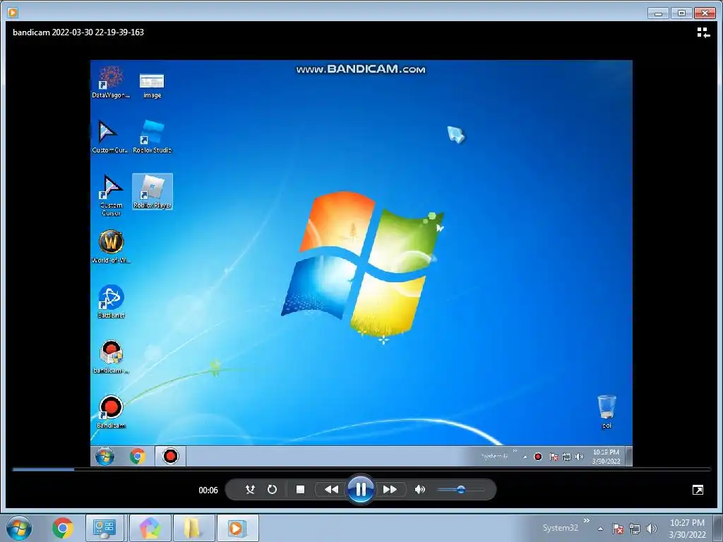Close the Media Player window
The image size is (723, 542).
tap(705, 13)
